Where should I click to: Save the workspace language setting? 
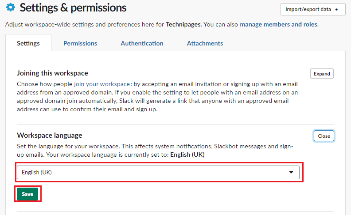(x=27, y=194)
